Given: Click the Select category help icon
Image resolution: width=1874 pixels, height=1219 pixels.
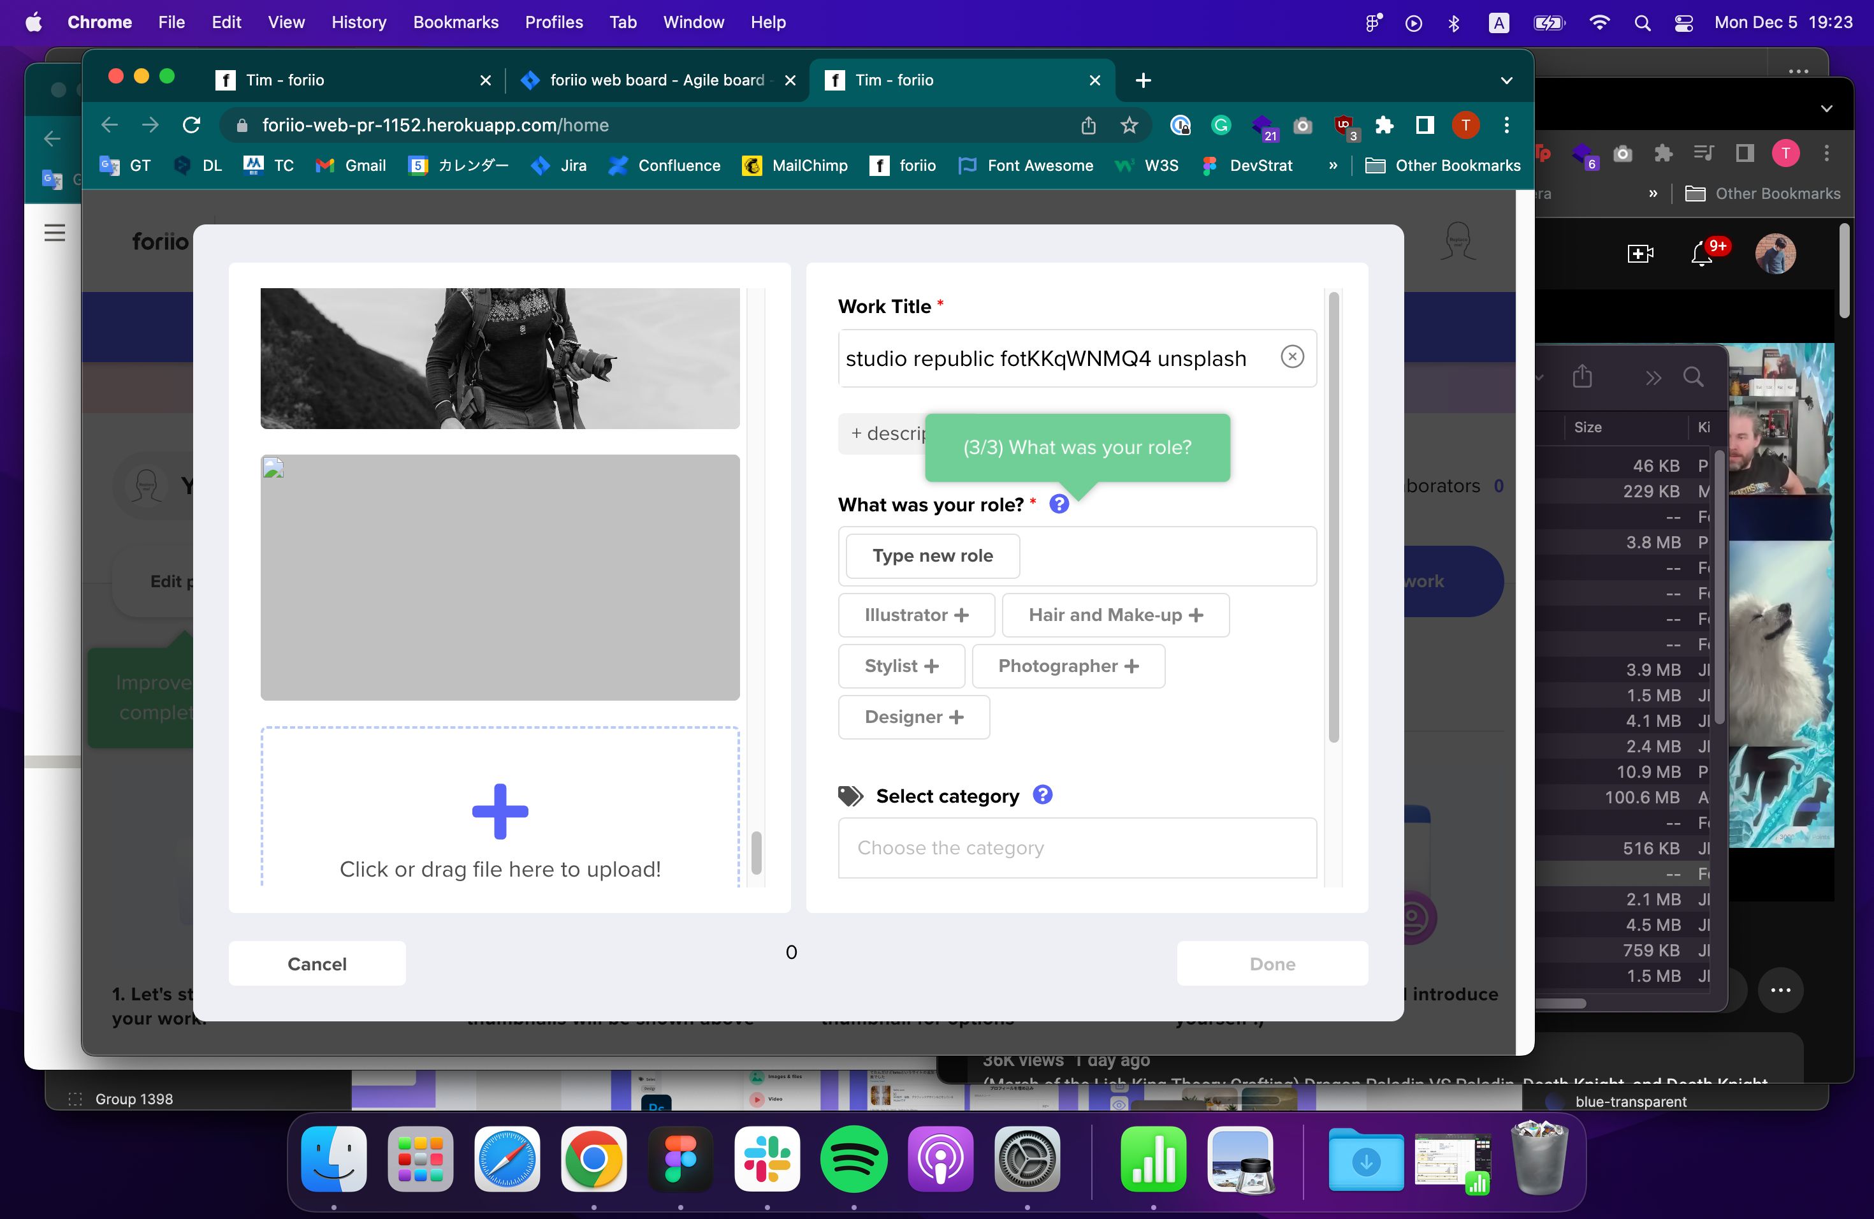Looking at the screenshot, I should pos(1042,794).
